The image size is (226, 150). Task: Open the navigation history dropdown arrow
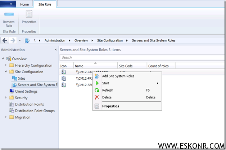pos(20,40)
